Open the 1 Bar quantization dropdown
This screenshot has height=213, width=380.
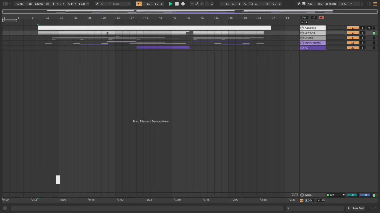83,4
